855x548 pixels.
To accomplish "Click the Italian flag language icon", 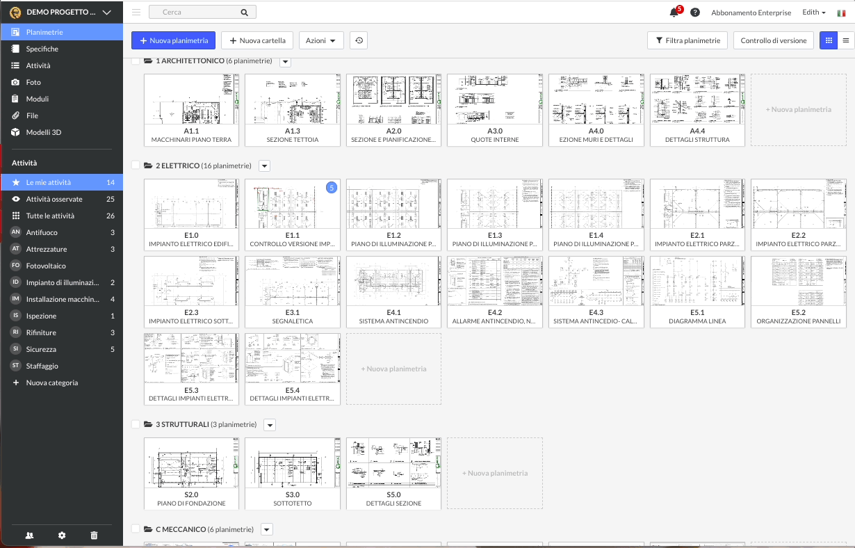I will pos(841,13).
